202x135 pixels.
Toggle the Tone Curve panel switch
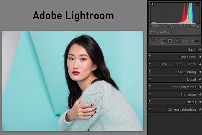[150, 57]
